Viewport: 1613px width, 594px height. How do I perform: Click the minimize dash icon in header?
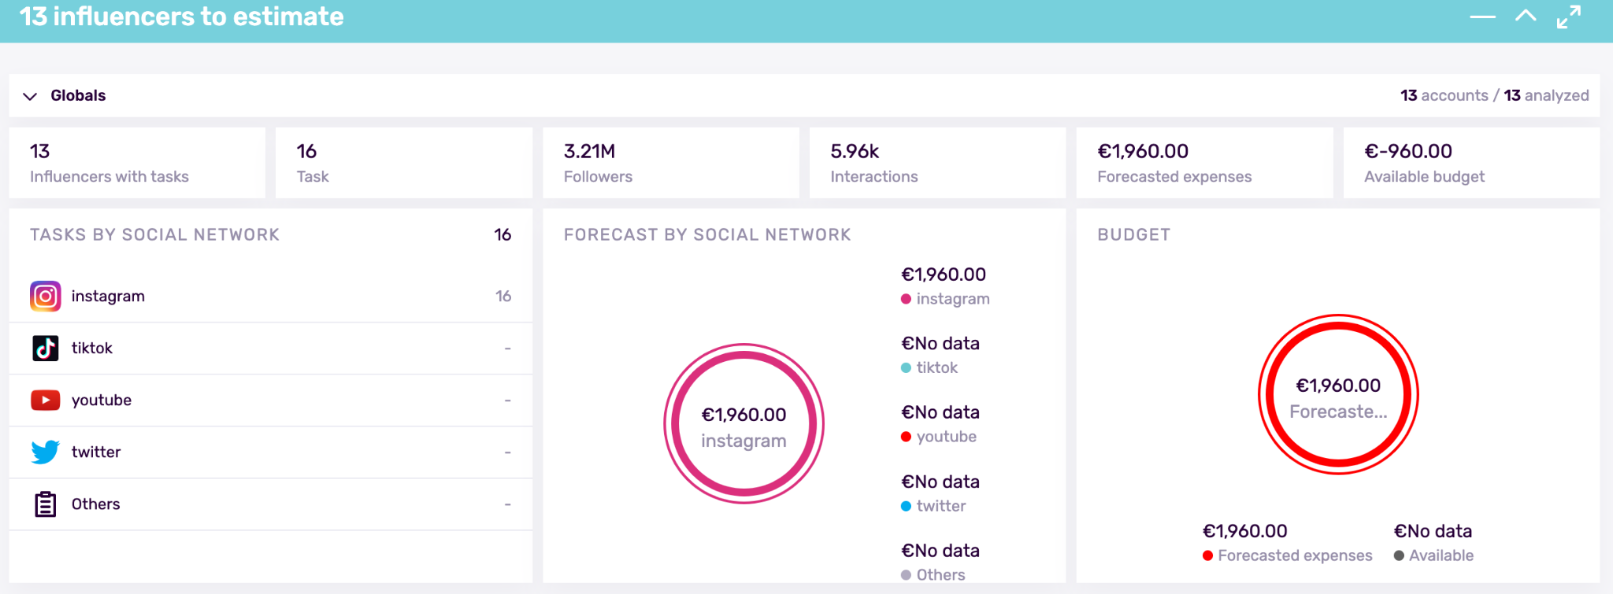click(x=1482, y=17)
